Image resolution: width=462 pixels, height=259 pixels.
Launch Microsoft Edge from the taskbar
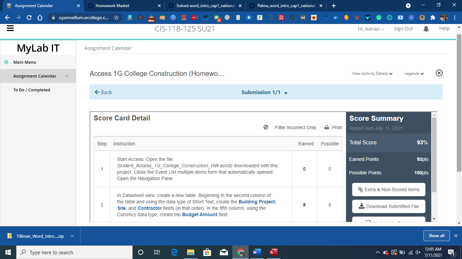[x=175, y=252]
